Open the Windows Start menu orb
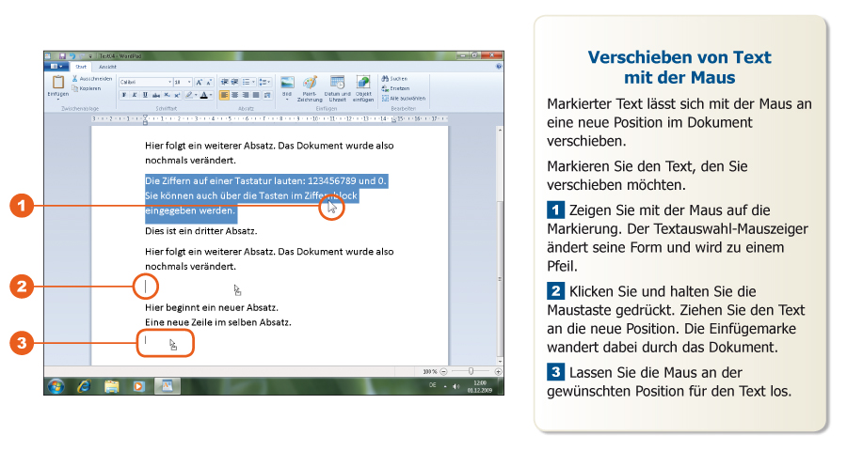The width and height of the screenshot is (847, 451). pos(56,386)
